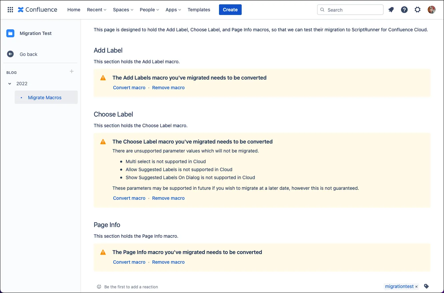Click Remove macro under Choose Label
The width and height of the screenshot is (444, 293).
tap(168, 198)
